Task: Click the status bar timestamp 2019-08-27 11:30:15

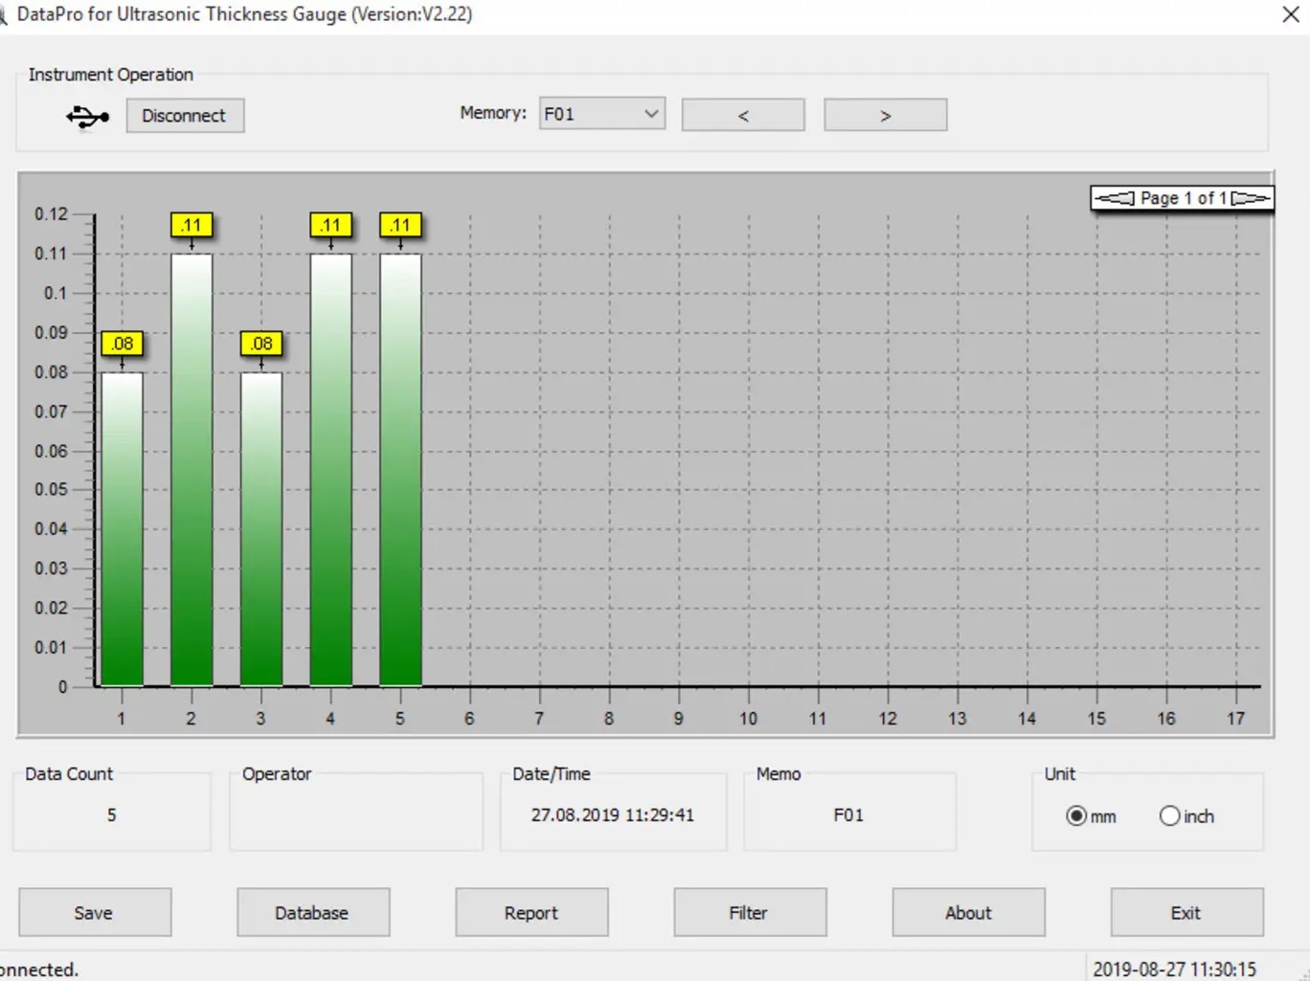Action: tap(1174, 970)
